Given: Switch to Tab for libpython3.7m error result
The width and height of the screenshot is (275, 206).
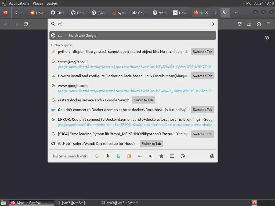Looking at the screenshot, I should [202, 134].
